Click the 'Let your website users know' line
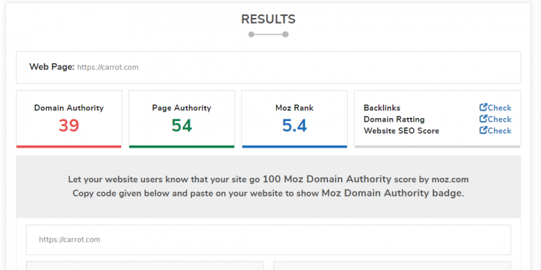 pyautogui.click(x=268, y=179)
